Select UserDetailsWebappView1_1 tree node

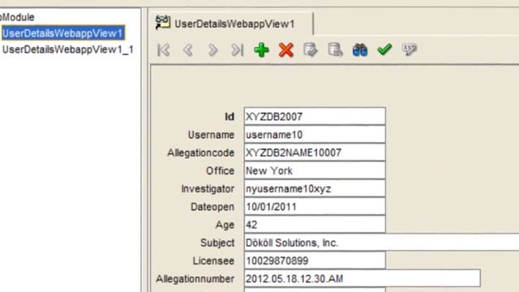68,49
